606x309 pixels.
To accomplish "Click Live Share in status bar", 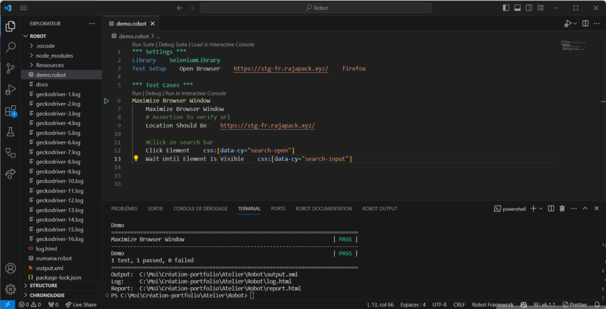I will (x=81, y=305).
